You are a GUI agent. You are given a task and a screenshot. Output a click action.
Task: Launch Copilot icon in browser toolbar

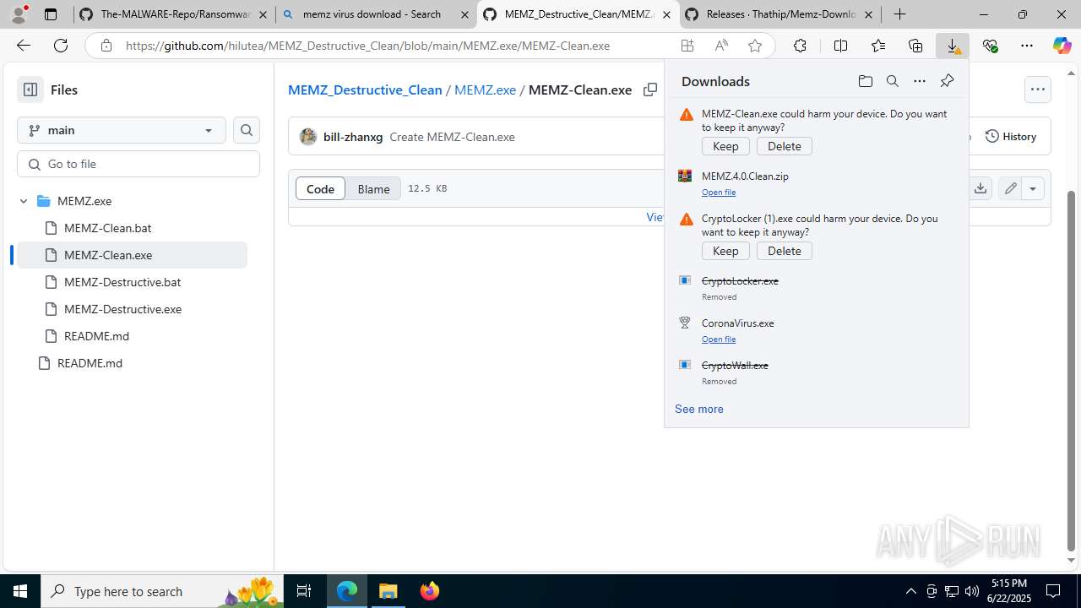coord(1062,46)
